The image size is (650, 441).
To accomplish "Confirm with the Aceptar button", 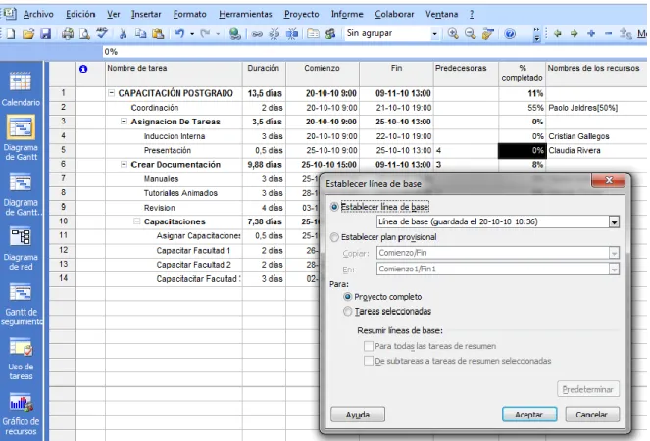I will (x=529, y=415).
